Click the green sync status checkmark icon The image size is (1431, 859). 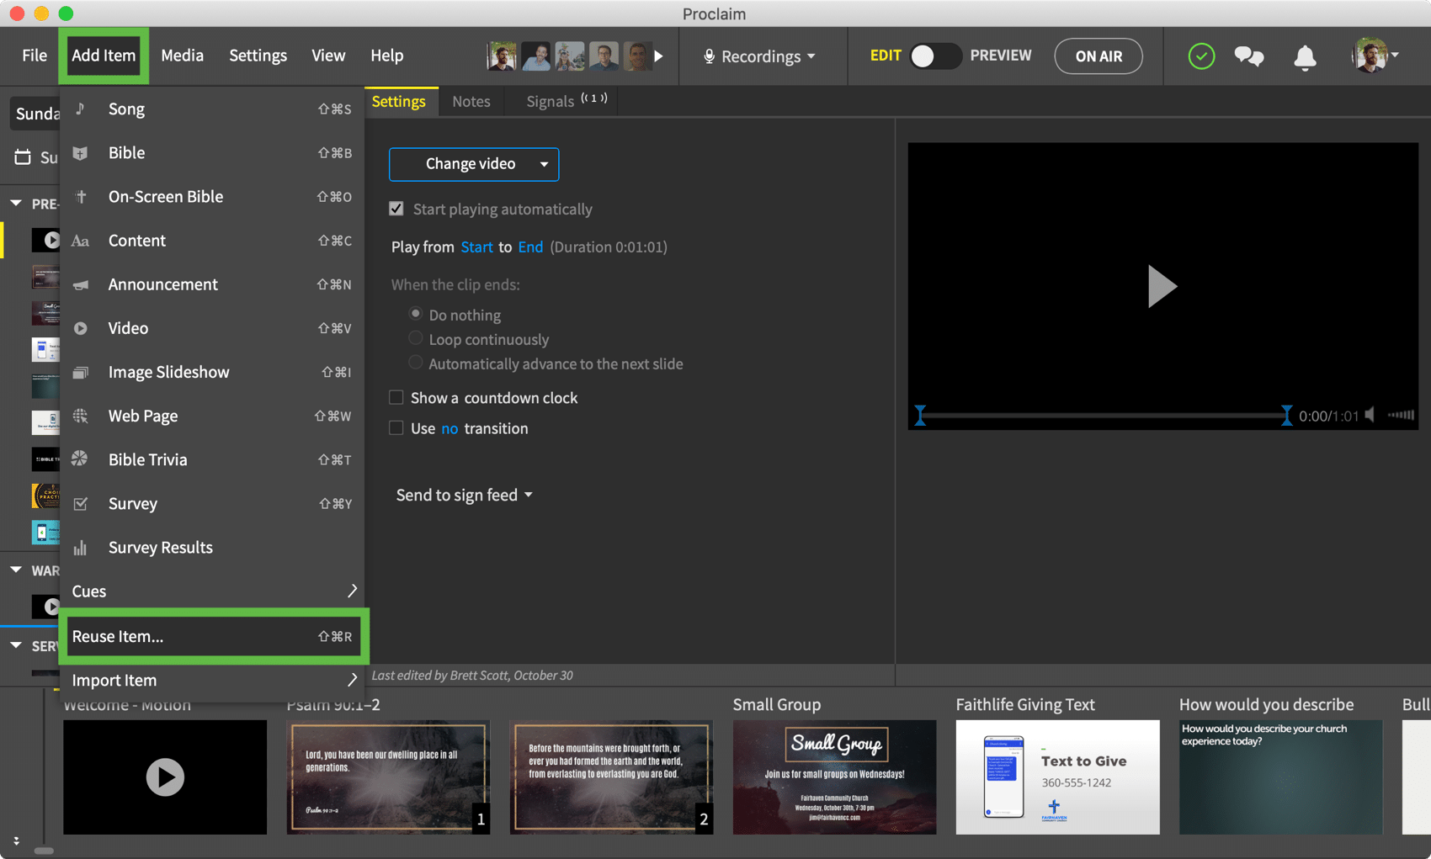[x=1201, y=56]
